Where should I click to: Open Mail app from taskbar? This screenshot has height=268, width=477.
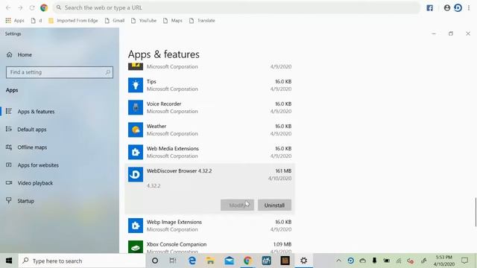coord(229,261)
